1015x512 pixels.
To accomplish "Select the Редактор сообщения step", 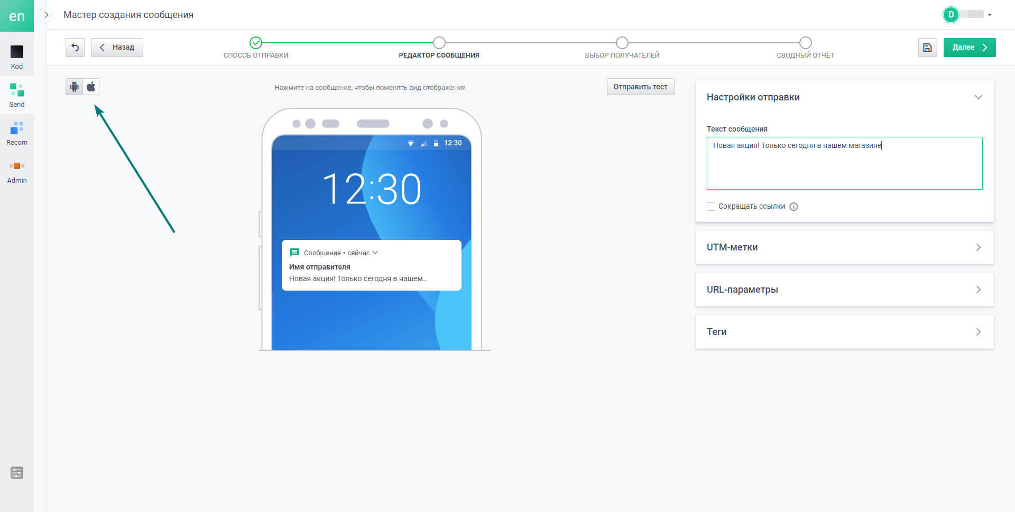I will pyautogui.click(x=439, y=48).
